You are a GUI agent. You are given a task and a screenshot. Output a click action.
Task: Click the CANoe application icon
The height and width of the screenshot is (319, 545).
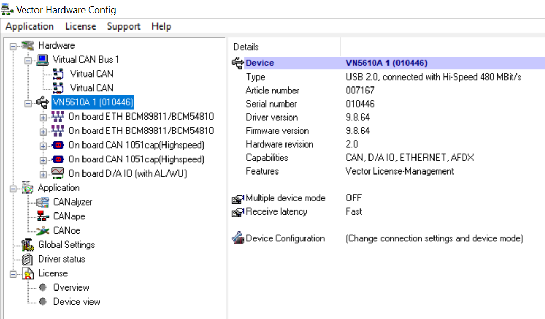coord(43,230)
